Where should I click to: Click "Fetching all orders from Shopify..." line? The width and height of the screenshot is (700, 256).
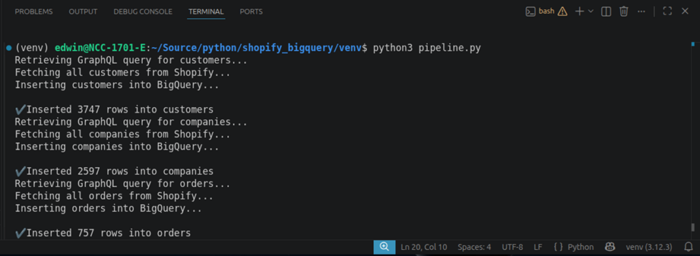point(114,196)
